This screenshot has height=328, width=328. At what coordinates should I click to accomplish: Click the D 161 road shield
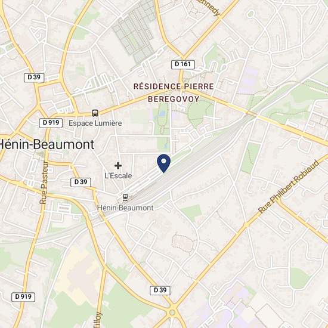(183, 64)
